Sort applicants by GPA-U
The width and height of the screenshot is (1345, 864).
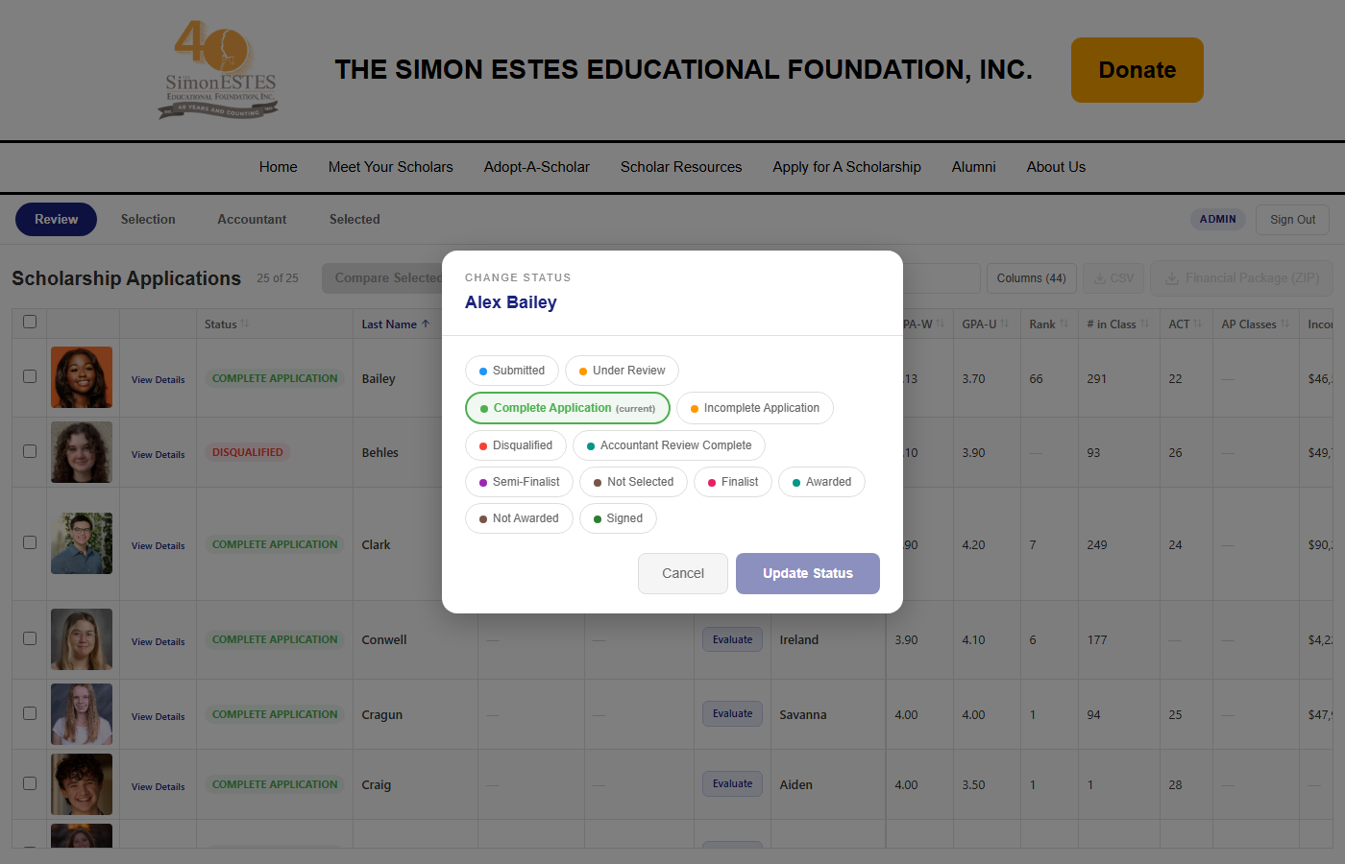(x=985, y=324)
